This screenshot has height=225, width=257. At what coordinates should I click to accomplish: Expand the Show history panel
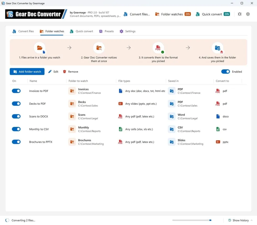pos(240,220)
